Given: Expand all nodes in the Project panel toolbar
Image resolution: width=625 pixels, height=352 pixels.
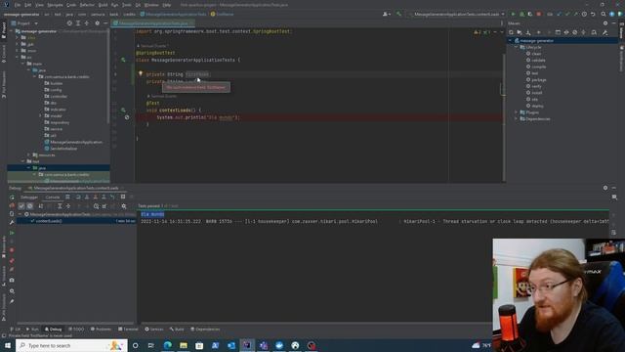Looking at the screenshot, I should (78, 23).
